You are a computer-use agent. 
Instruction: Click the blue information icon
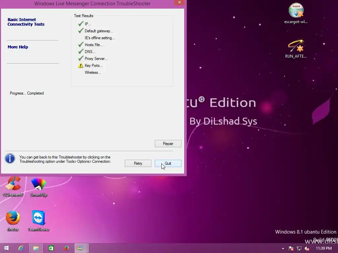tap(10, 158)
